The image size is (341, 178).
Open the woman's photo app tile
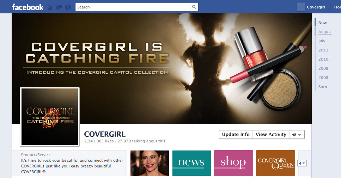point(150,163)
